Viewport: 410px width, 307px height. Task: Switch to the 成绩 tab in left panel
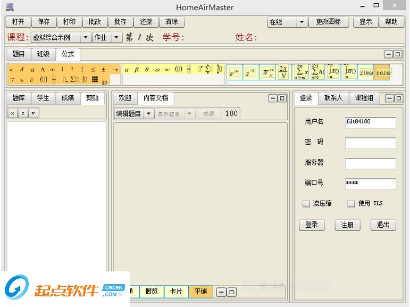tap(68, 98)
